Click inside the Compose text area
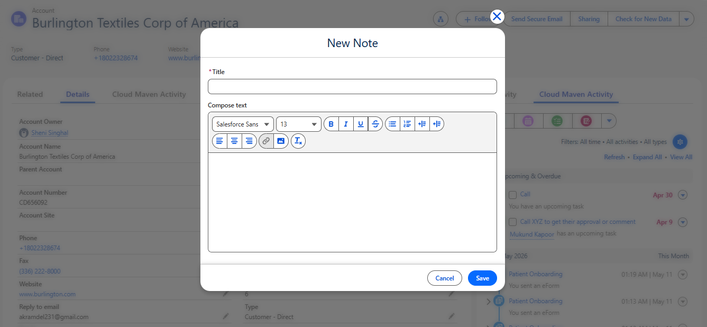 (x=352, y=202)
